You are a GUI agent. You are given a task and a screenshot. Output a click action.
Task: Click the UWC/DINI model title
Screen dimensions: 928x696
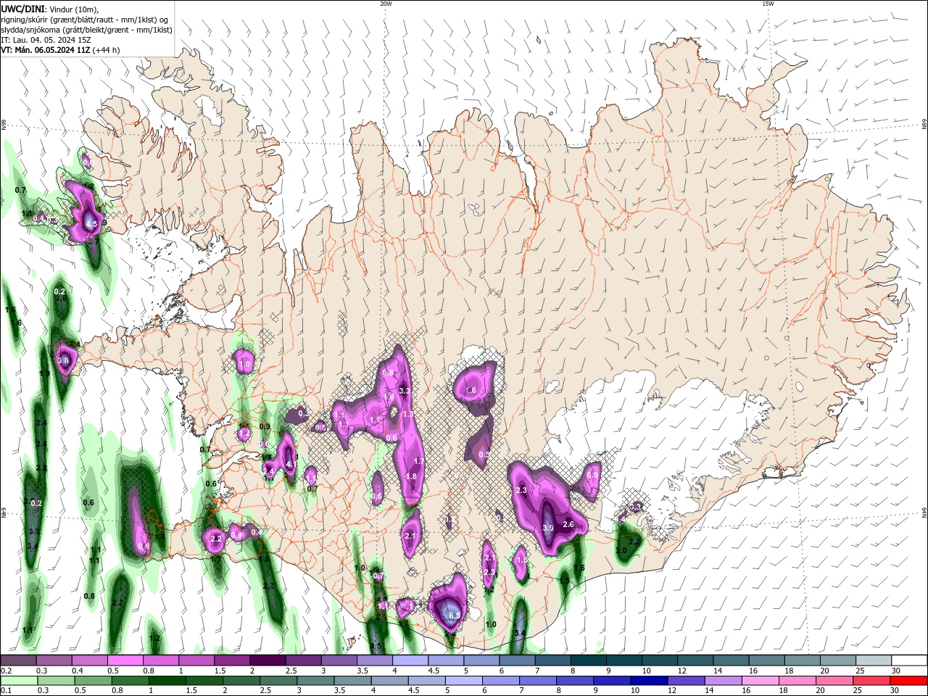pyautogui.click(x=23, y=9)
